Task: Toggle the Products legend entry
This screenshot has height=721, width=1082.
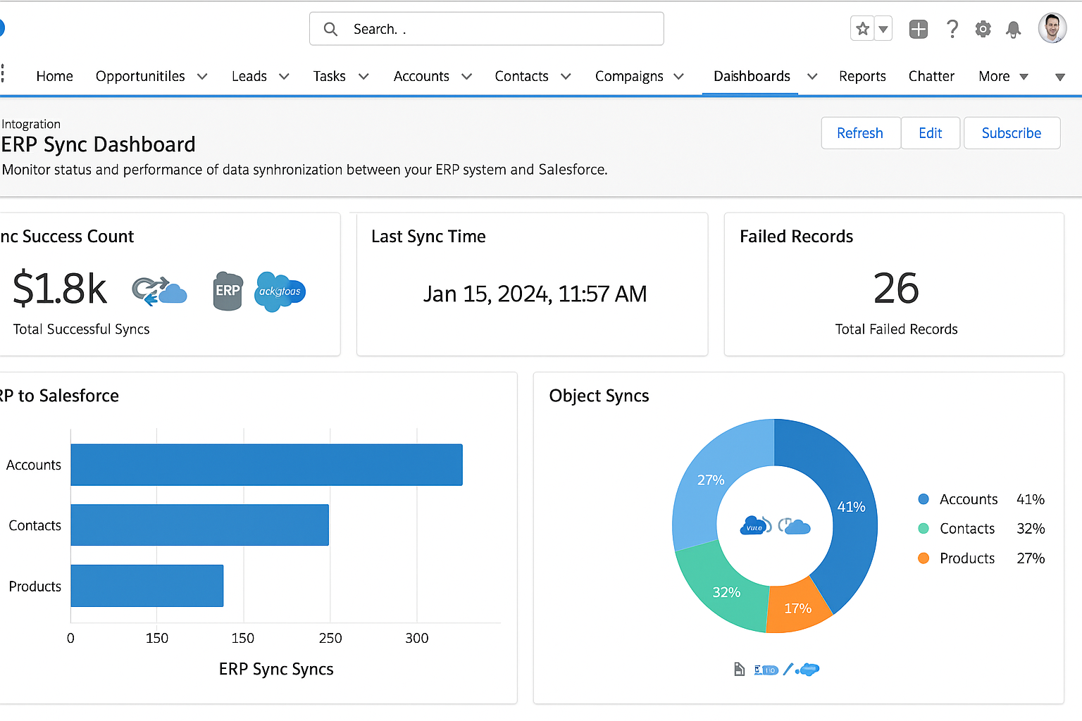Action: click(966, 558)
